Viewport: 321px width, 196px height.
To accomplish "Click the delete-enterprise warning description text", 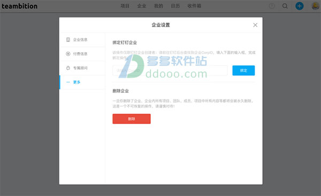I will click(x=183, y=103).
